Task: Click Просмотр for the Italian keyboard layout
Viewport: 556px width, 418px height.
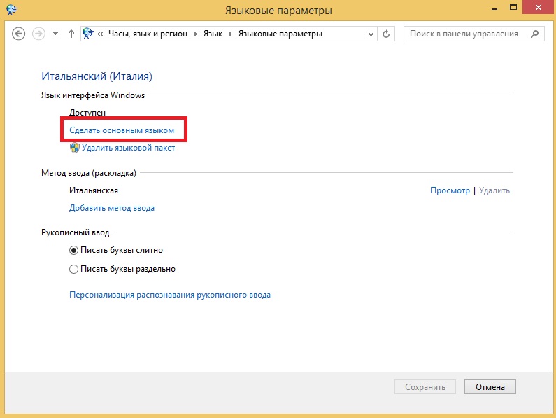Action: point(450,190)
